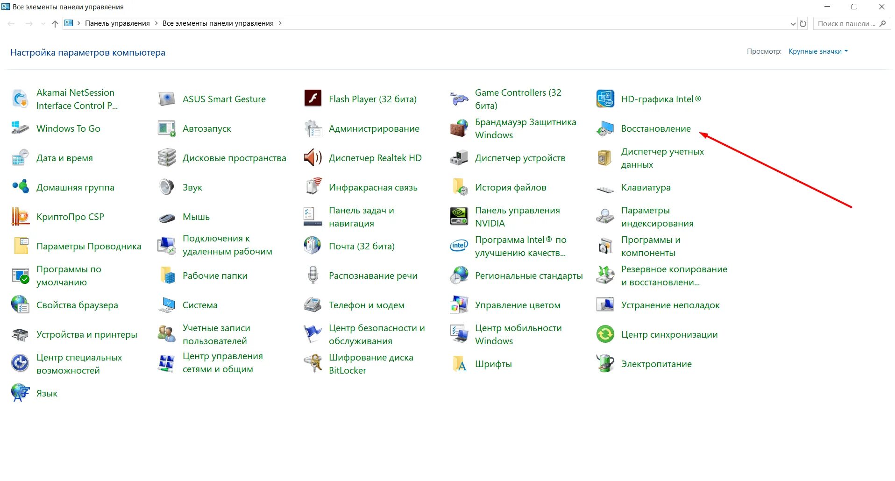This screenshot has width=895, height=481.
Task: Open the Почта (32 бита) icon
Action: pyautogui.click(x=313, y=246)
